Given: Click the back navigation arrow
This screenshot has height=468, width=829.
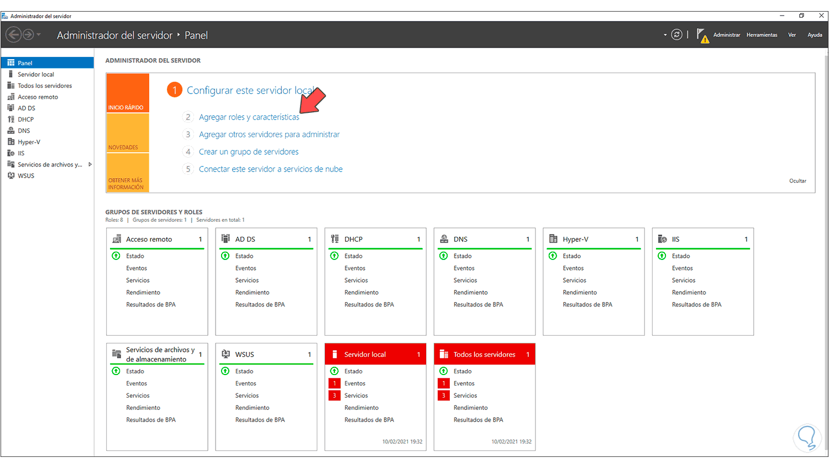Looking at the screenshot, I should [x=14, y=35].
